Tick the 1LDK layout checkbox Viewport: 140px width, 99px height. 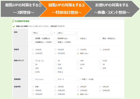[100, 61]
